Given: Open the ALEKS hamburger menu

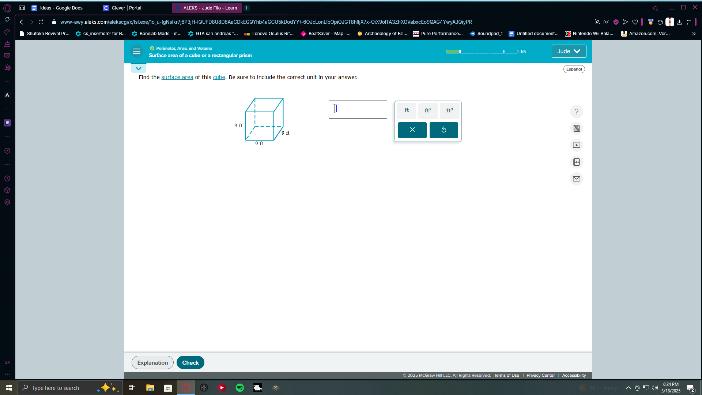Looking at the screenshot, I should coord(137,52).
